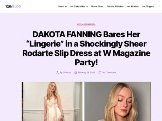Click the comment bubble icon
The width and height of the screenshot is (162, 121).
100,72
